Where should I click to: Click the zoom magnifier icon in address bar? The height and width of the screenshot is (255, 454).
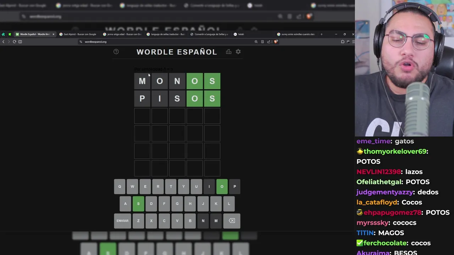[x=256, y=42]
